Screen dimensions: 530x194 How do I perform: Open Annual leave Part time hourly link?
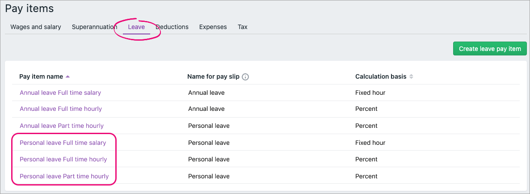pos(62,126)
